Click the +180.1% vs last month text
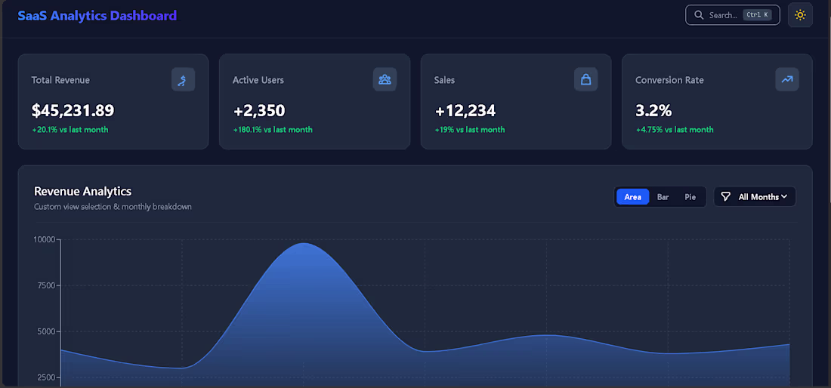831x388 pixels. [x=273, y=130]
